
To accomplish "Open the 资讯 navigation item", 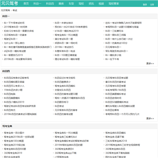I will [91, 4].
